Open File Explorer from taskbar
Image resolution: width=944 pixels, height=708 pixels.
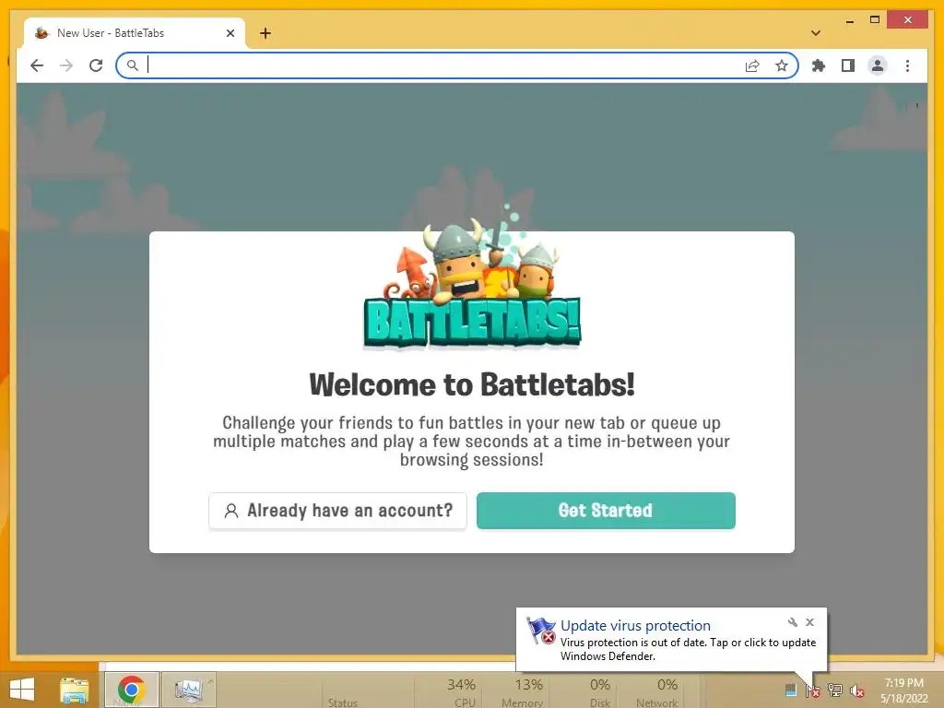74,690
